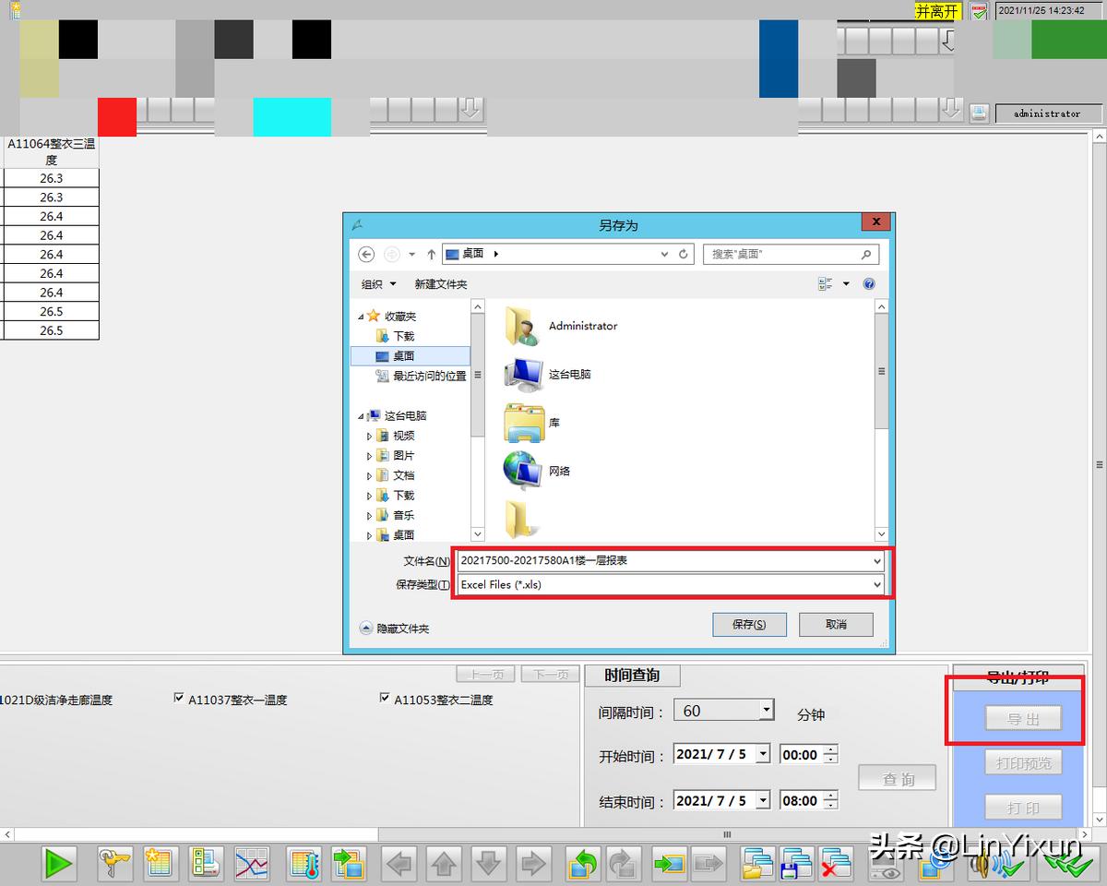This screenshot has width=1107, height=886.
Task: Expand the 视频 folder tree node
Action: pyautogui.click(x=370, y=436)
